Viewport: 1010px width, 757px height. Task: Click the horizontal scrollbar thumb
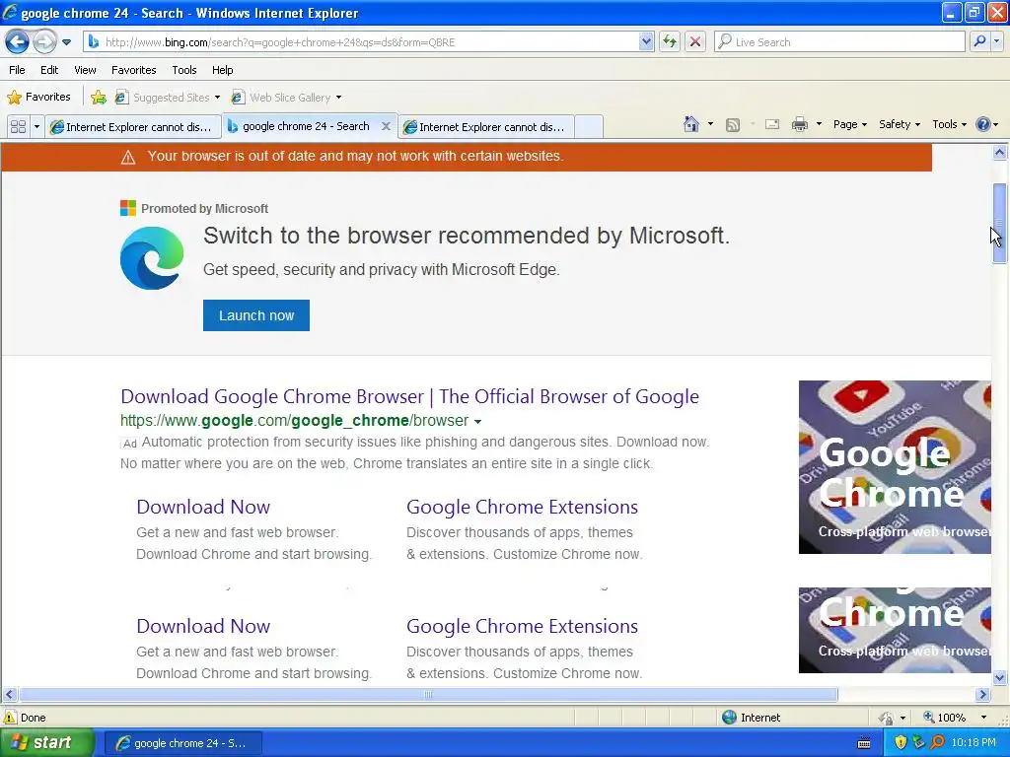point(428,695)
